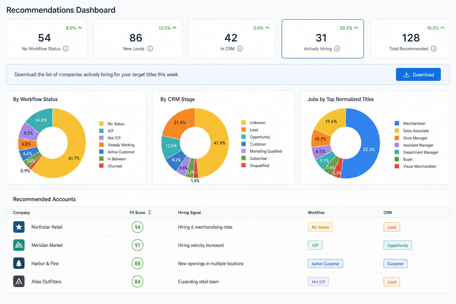Click info icon next to Actively Hiring
Viewport: 456px width, 304px height.
coord(337,49)
